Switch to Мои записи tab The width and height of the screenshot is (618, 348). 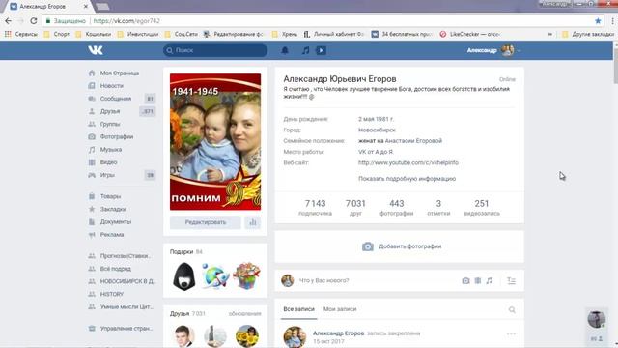click(x=340, y=309)
